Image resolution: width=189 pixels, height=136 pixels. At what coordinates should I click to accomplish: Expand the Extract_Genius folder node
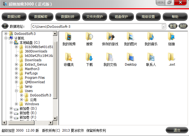click(x=16, y=65)
